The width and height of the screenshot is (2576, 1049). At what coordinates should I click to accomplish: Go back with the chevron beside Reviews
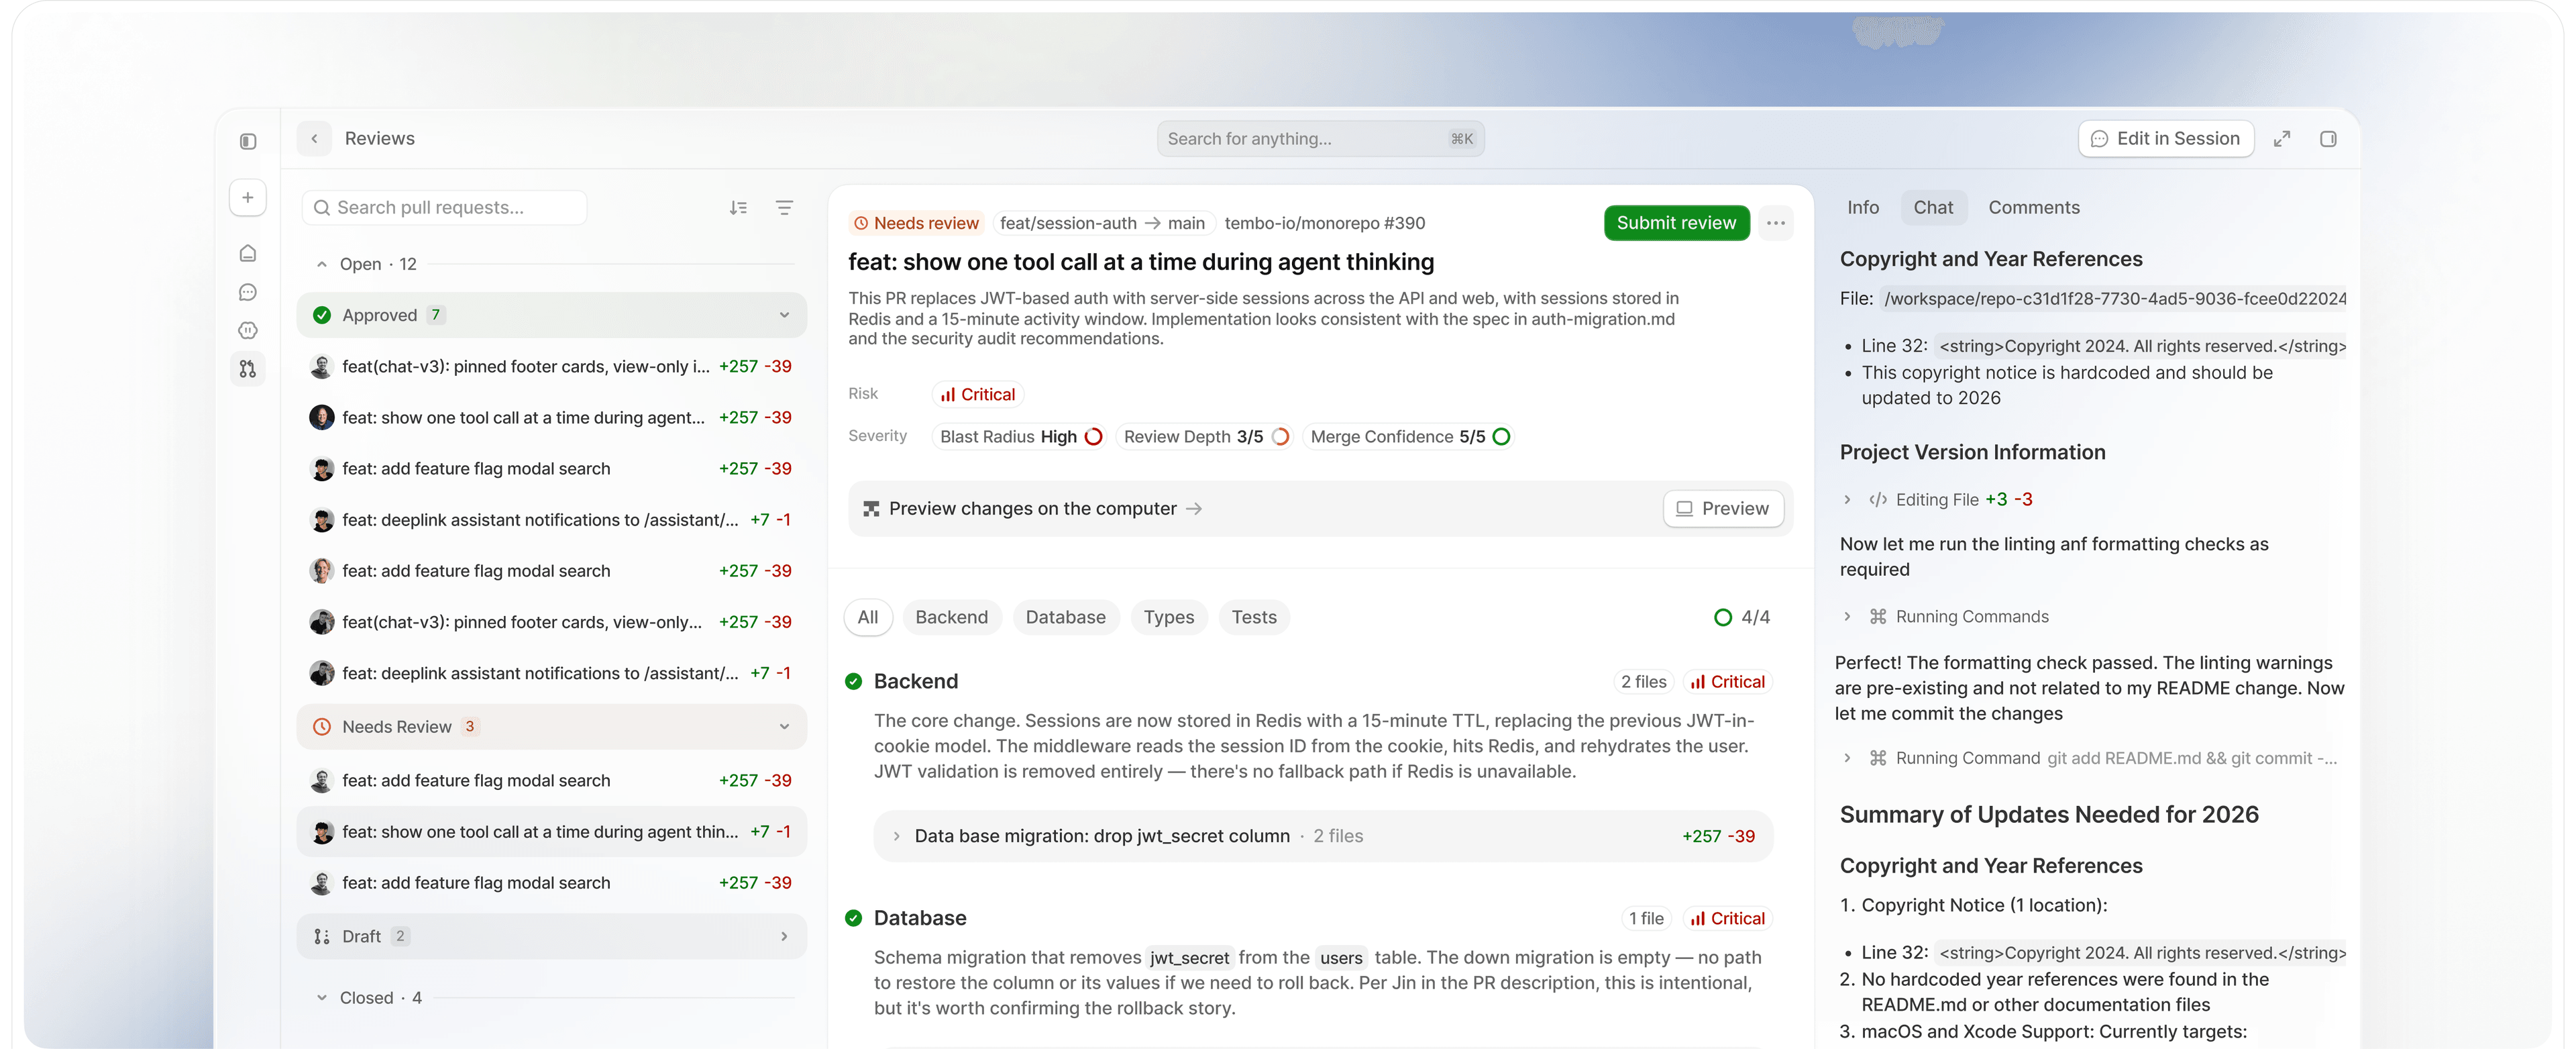click(x=314, y=138)
